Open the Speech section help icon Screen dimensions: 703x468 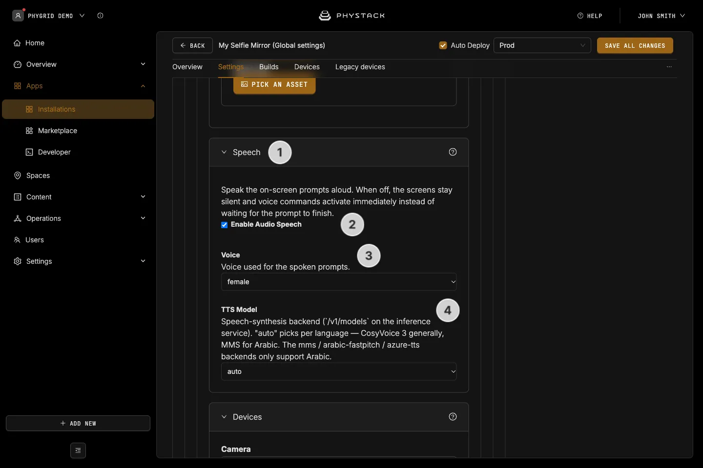coord(453,152)
